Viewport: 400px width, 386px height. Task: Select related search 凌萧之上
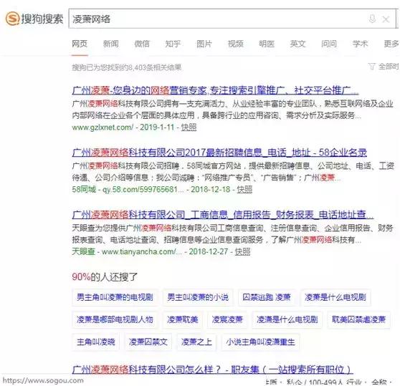196,342
